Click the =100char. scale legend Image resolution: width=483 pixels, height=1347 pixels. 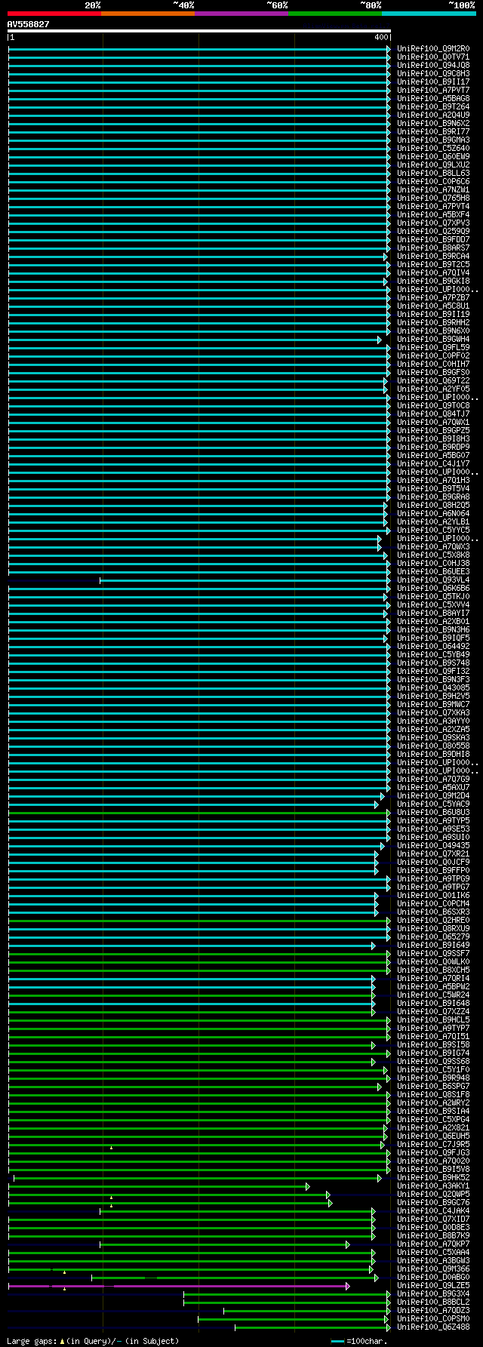click(x=359, y=1341)
